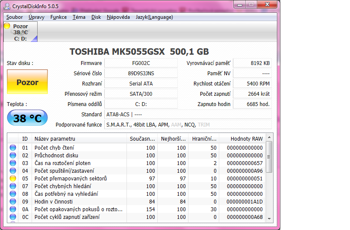Select row Počet spuštění/zastavení
This screenshot has width=350, height=230.
coord(137,171)
